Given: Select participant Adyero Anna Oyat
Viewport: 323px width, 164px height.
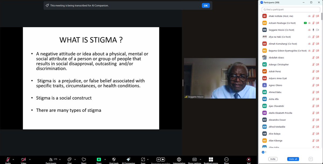Looking at the screenshot, I should [x=291, y=78].
